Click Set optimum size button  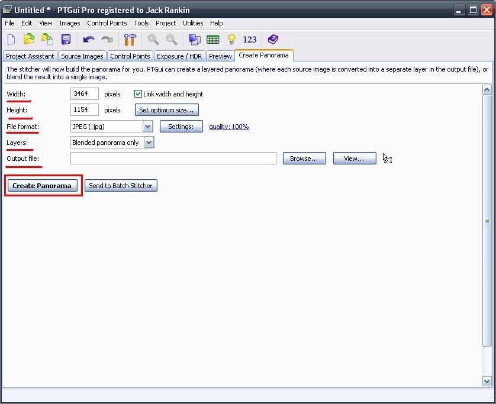[x=167, y=110]
